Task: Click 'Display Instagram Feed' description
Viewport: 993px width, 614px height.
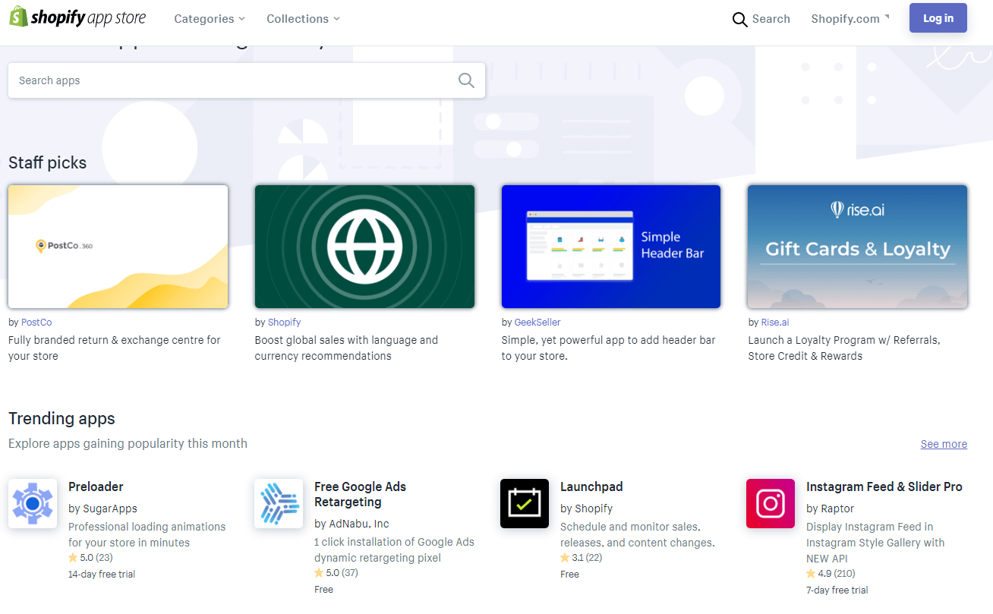Action: click(875, 543)
